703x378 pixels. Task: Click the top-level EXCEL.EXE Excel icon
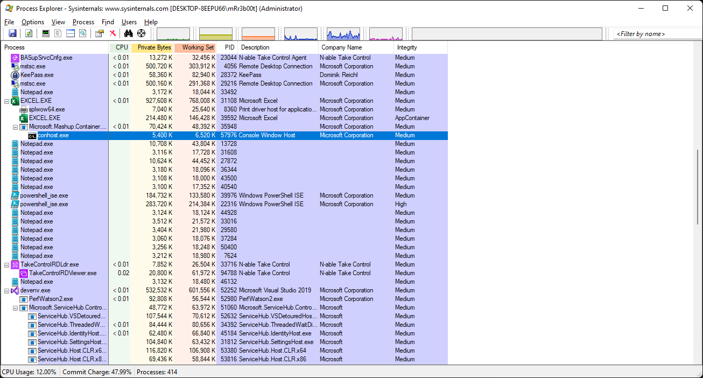(x=15, y=101)
